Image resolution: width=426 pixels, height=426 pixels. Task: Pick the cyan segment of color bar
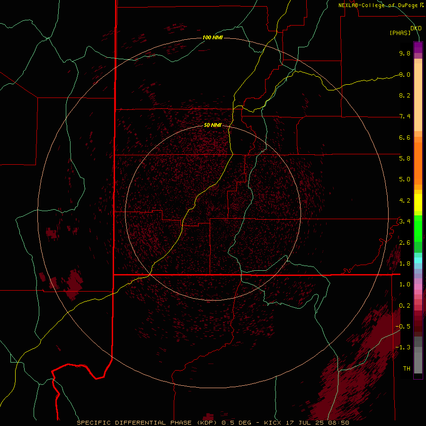click(x=418, y=260)
